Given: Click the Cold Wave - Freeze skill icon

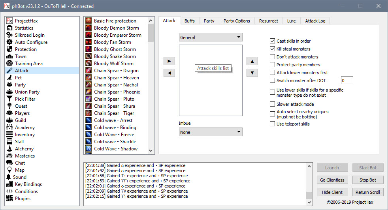Looking at the screenshot, I should click(x=89, y=135).
